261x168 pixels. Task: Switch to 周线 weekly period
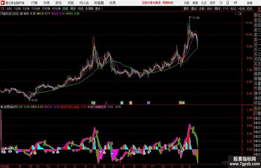click(73, 9)
